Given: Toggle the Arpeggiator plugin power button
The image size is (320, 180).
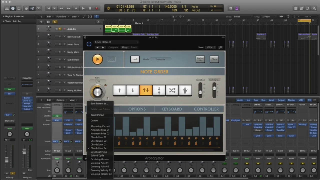Looking at the screenshot, I should tap(89, 44).
